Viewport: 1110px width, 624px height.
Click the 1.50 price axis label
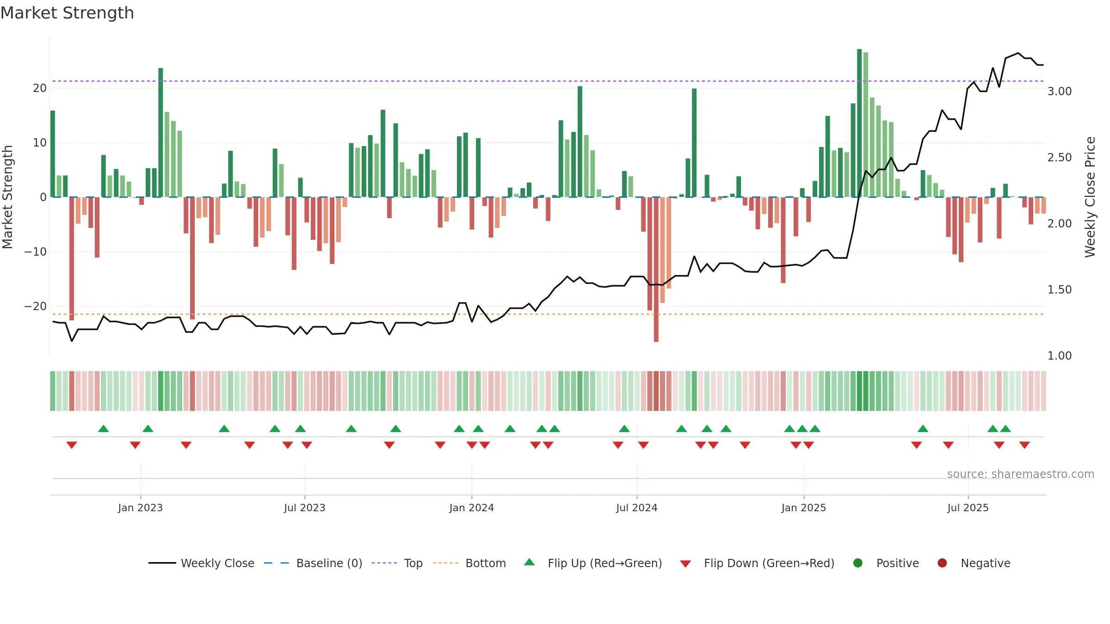point(1060,290)
